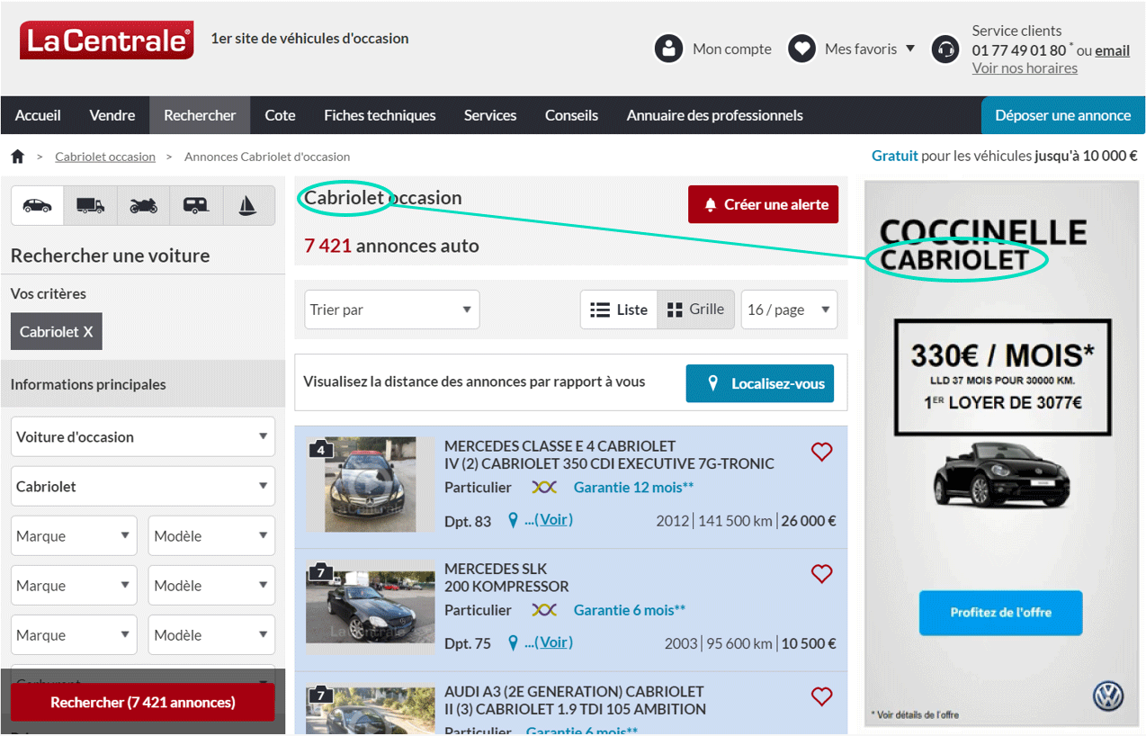Click Créer une alerte button
Viewport: 1146px width, 736px height.
pos(763,204)
